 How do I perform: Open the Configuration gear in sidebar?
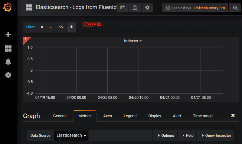click(8, 75)
